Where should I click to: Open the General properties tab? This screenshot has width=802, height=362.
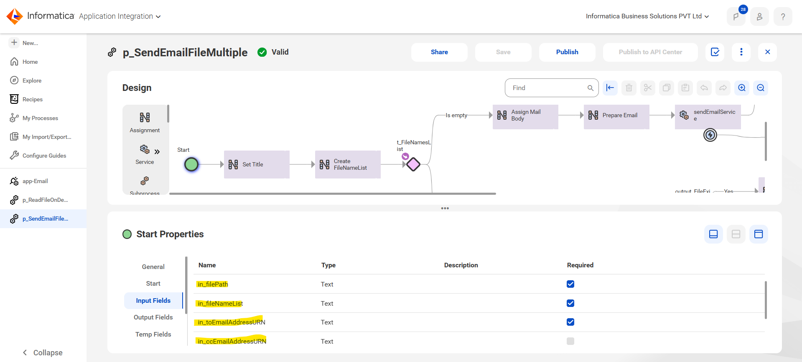click(153, 267)
